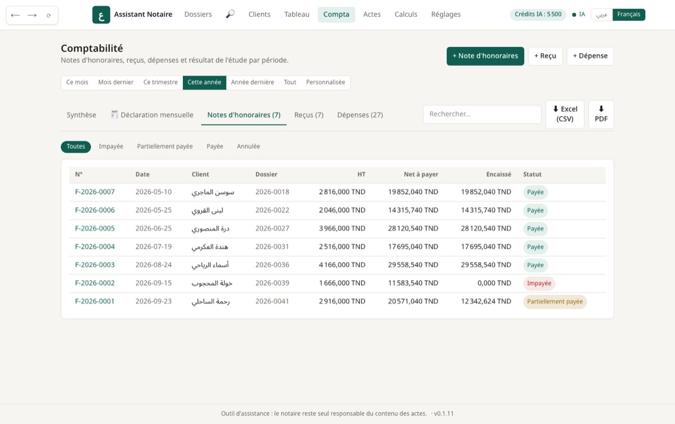
Task: Click the Crédits IA : 5 500 badge
Action: 538,15
